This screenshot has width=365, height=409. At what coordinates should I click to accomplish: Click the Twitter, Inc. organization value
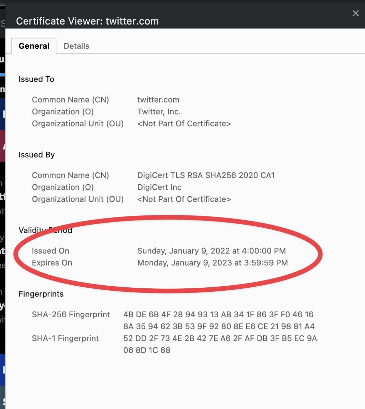pyautogui.click(x=159, y=111)
